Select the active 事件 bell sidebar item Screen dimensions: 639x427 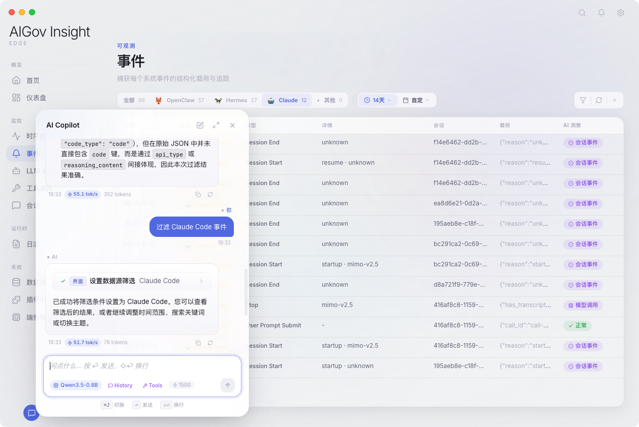click(21, 154)
